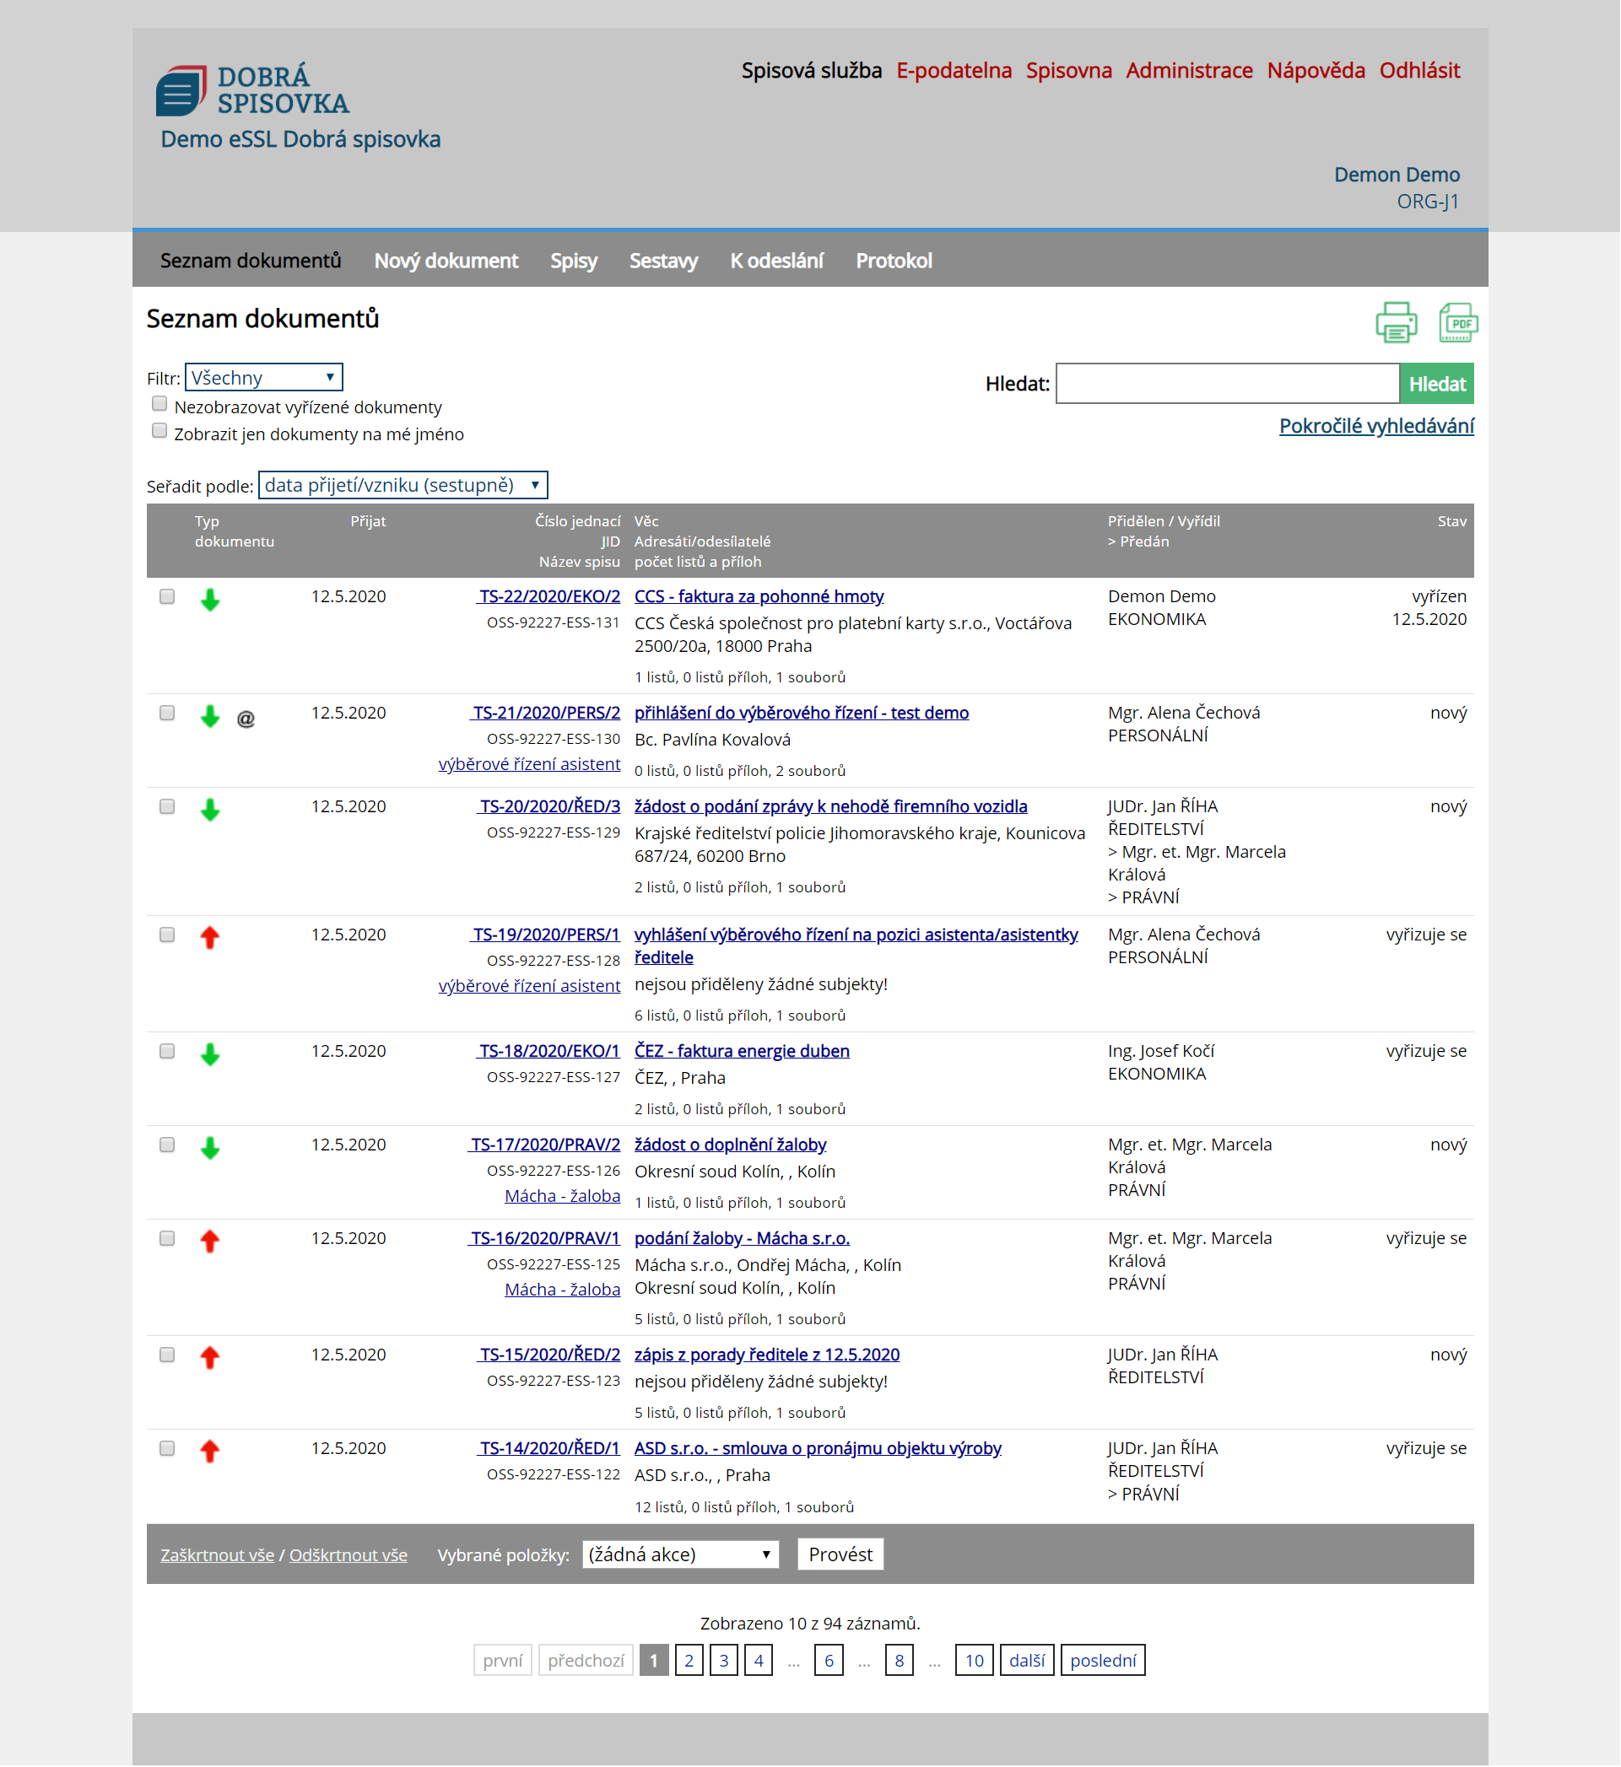
Task: Check the row TS-21/2020/PERS/2 checkbox
Action: coord(167,714)
